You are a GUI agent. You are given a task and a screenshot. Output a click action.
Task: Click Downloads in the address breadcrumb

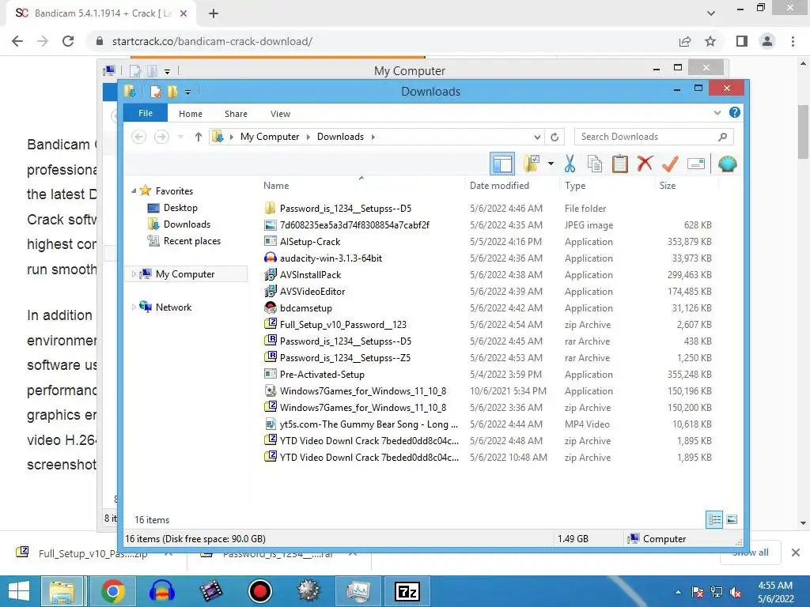340,137
